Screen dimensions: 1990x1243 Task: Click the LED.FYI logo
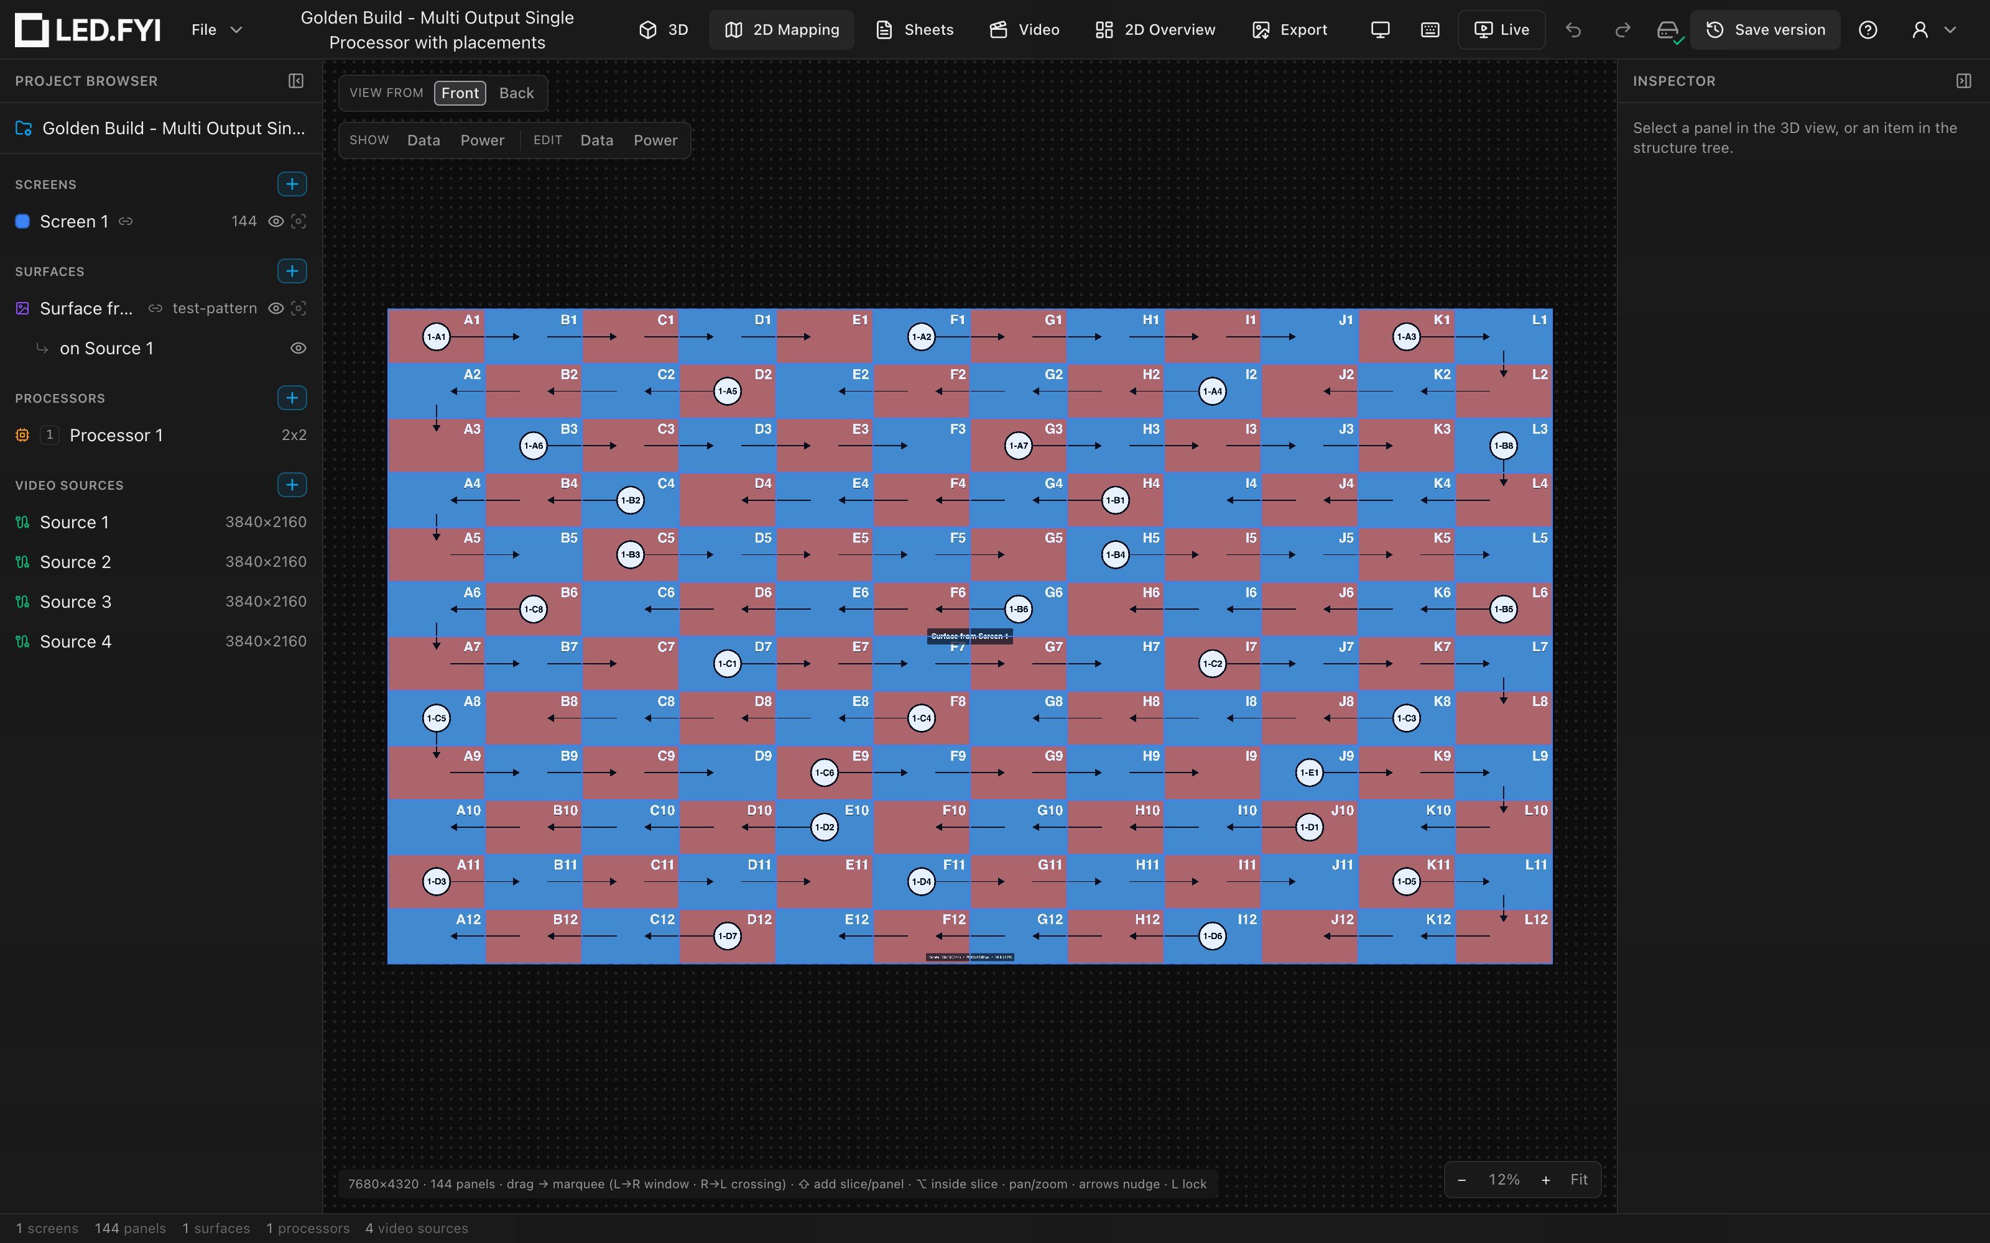[x=87, y=30]
